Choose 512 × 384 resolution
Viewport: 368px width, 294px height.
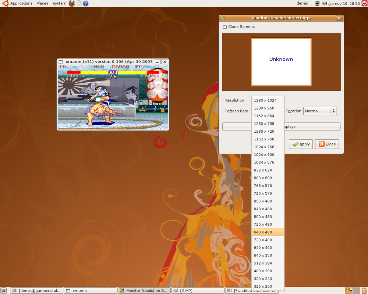click(268, 263)
